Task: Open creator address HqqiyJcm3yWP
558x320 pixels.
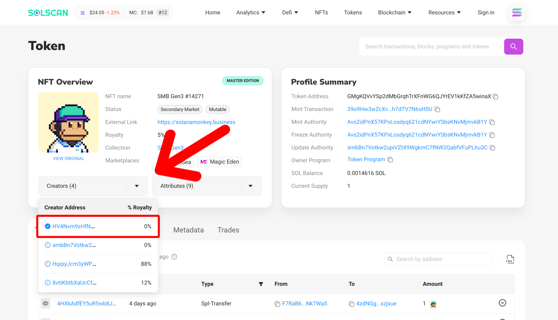Action: pos(74,264)
